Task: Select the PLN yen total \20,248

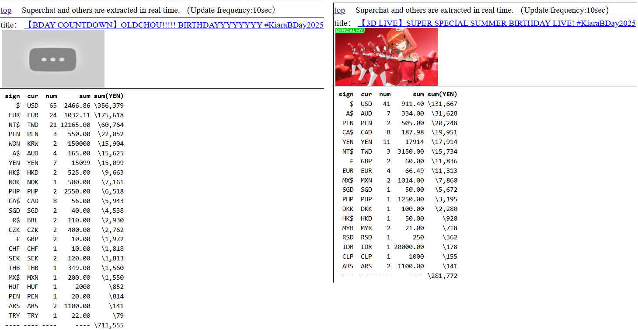Action: (444, 123)
